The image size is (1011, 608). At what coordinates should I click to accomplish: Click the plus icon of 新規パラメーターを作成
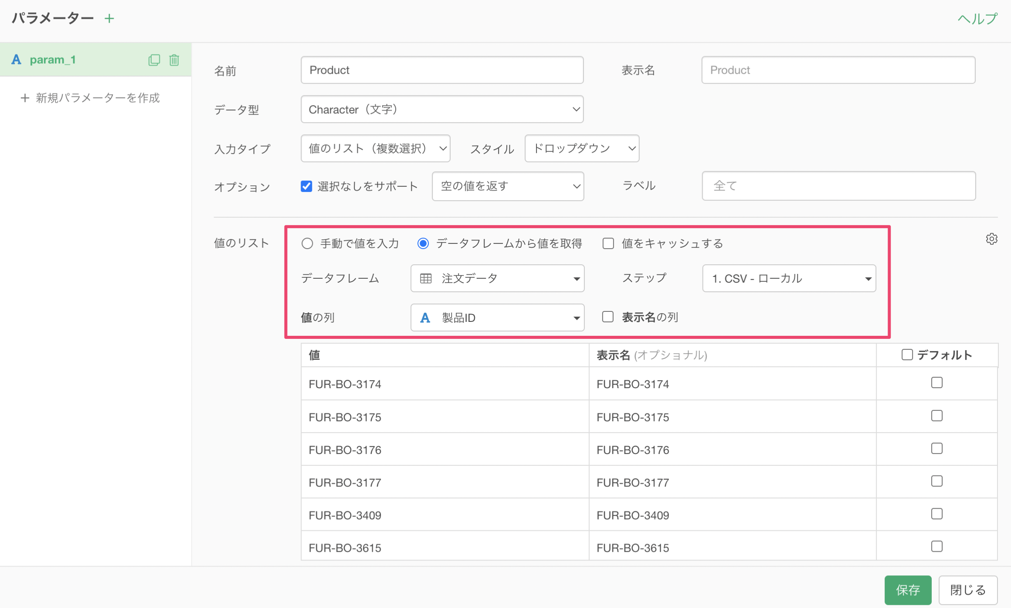click(25, 98)
